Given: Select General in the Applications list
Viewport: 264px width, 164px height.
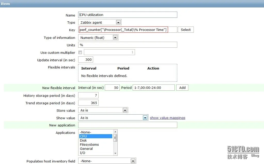Looking at the screenshot, I should [96, 149].
